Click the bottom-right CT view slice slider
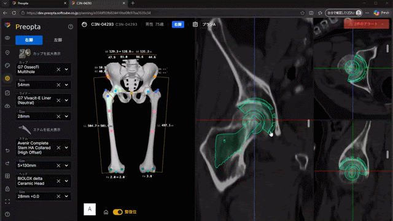393x221 pixels. tap(387, 154)
